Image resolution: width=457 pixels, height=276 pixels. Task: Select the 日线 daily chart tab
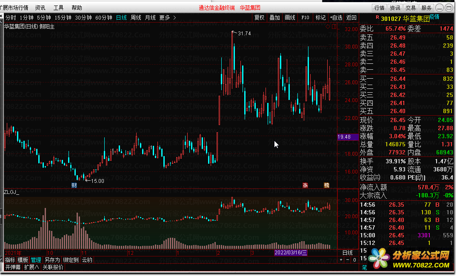point(121,18)
